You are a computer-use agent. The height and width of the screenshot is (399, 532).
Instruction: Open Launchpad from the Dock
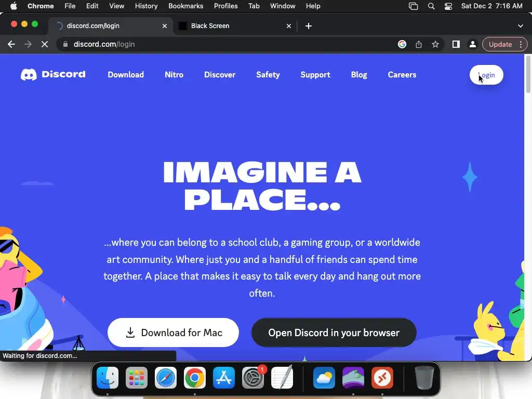137,378
